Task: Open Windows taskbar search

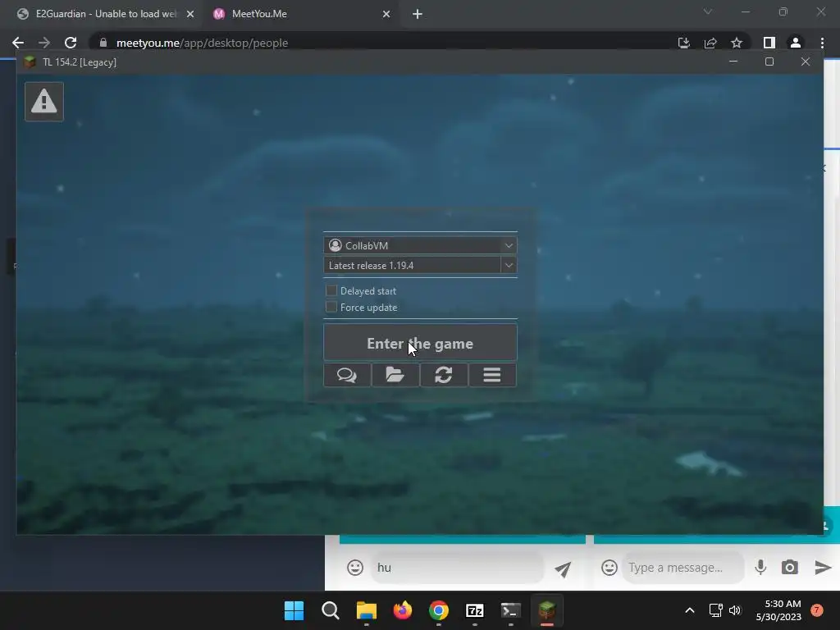Action: [330, 610]
